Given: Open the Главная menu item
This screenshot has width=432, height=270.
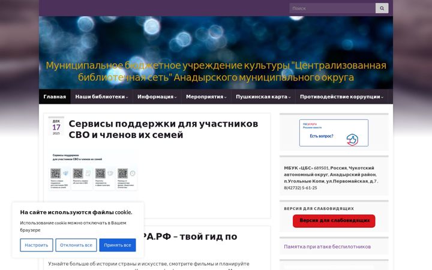Looking at the screenshot, I should (x=55, y=97).
